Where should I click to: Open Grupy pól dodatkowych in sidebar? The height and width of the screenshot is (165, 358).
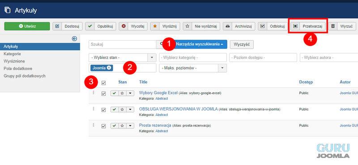(x=25, y=76)
